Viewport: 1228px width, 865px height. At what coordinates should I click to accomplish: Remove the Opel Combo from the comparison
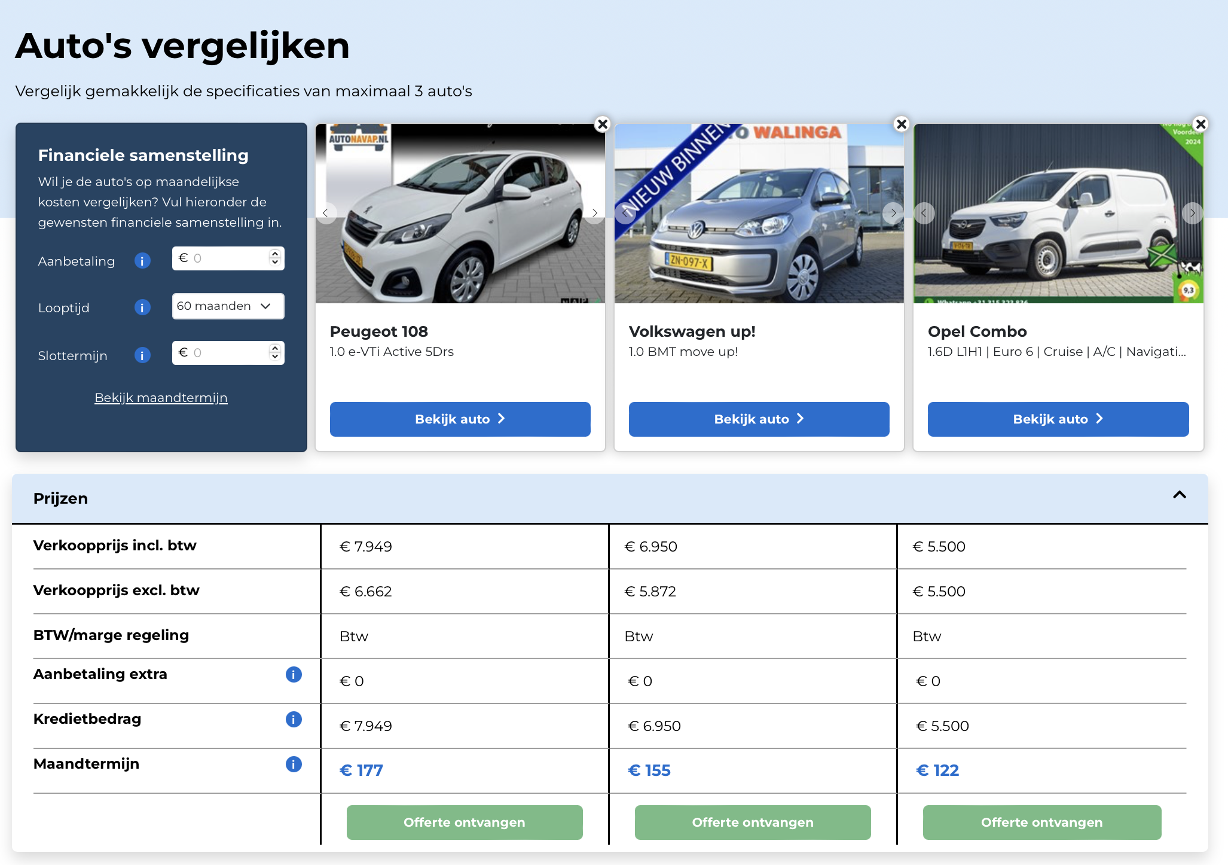point(1201,124)
